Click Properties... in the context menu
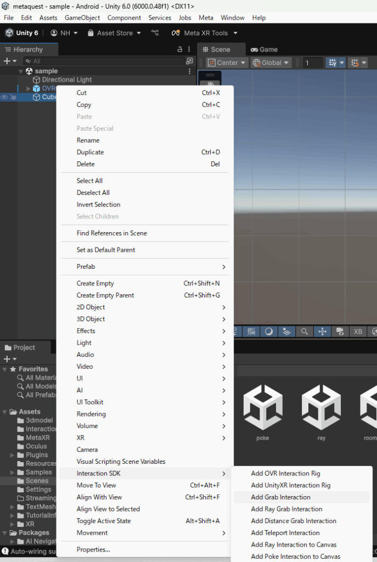The width and height of the screenshot is (377, 562). click(145, 549)
